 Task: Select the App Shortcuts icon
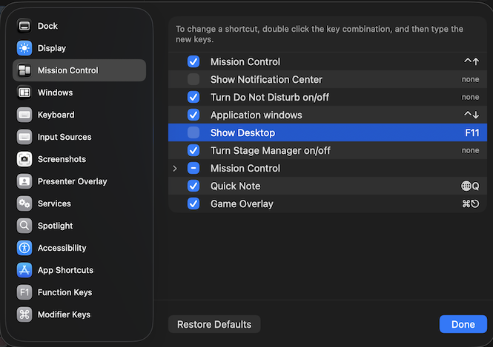(24, 270)
